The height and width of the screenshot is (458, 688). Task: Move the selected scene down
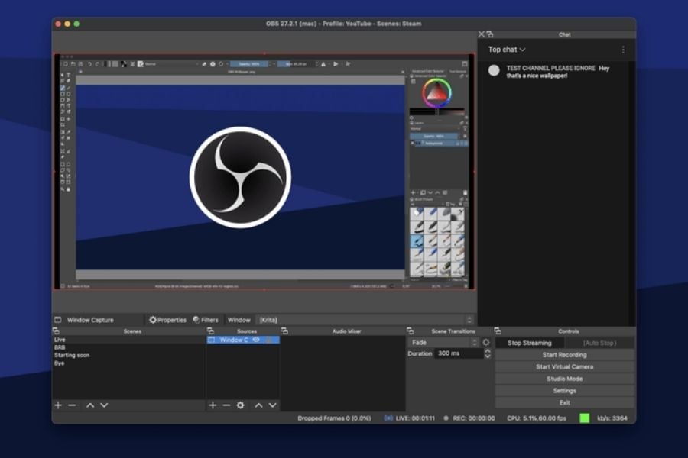click(x=104, y=405)
